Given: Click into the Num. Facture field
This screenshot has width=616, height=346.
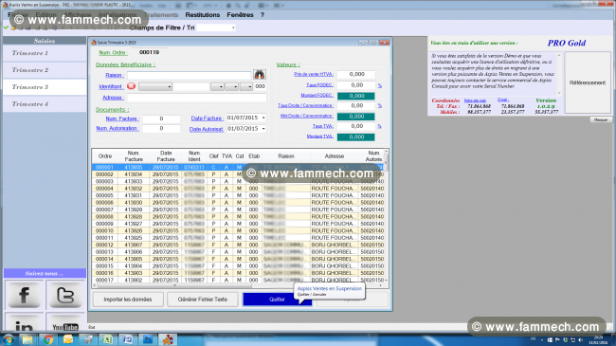Looking at the screenshot, I should [161, 118].
